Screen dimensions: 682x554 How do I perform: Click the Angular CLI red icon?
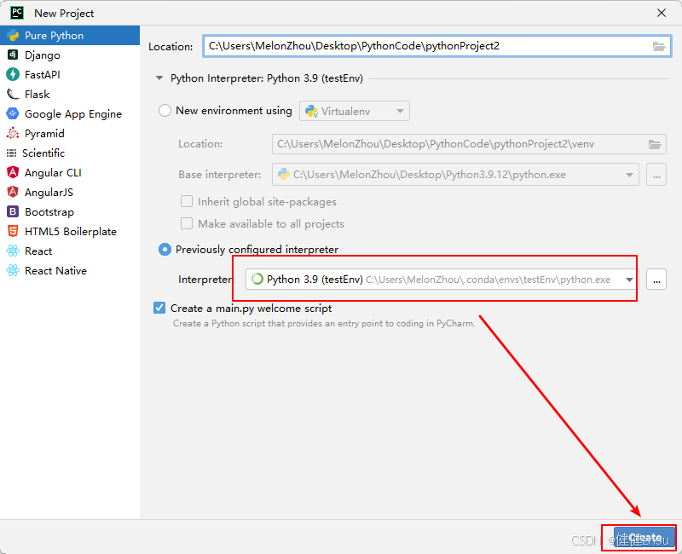pos(13,173)
